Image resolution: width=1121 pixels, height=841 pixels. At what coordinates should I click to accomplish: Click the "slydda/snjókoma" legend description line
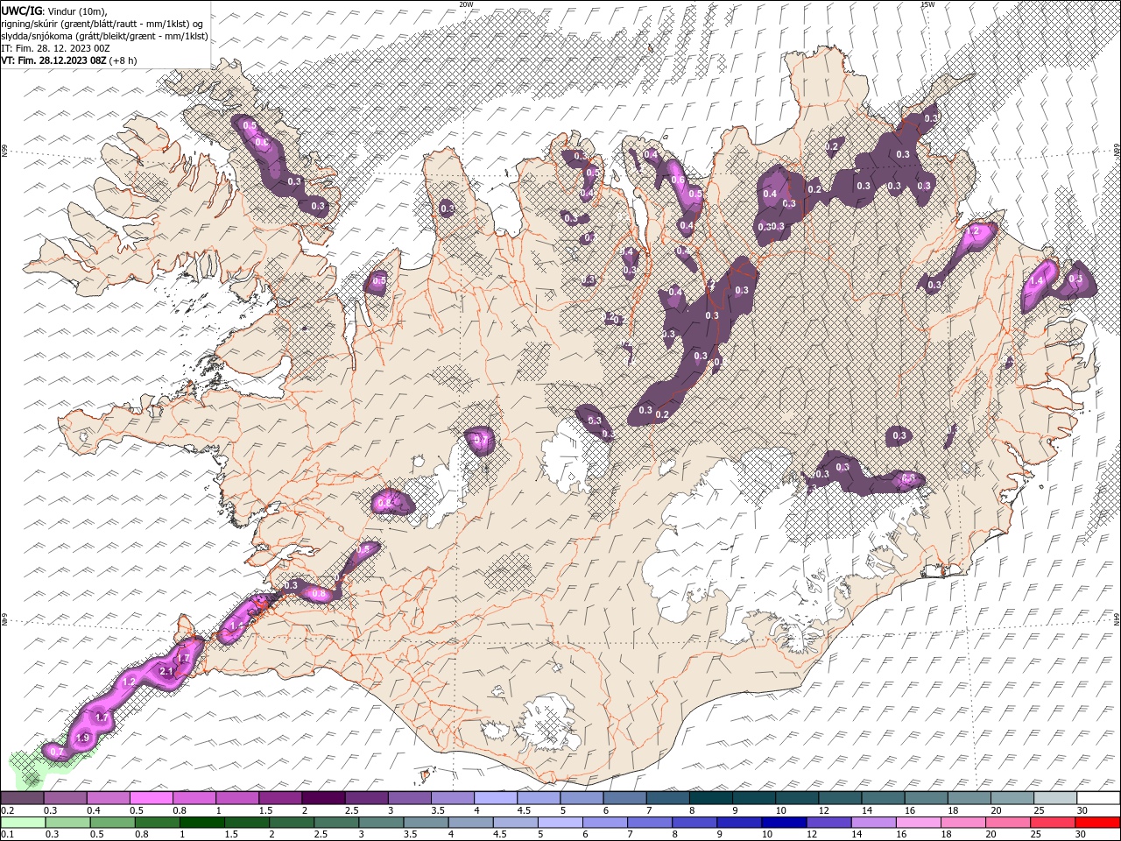click(104, 36)
